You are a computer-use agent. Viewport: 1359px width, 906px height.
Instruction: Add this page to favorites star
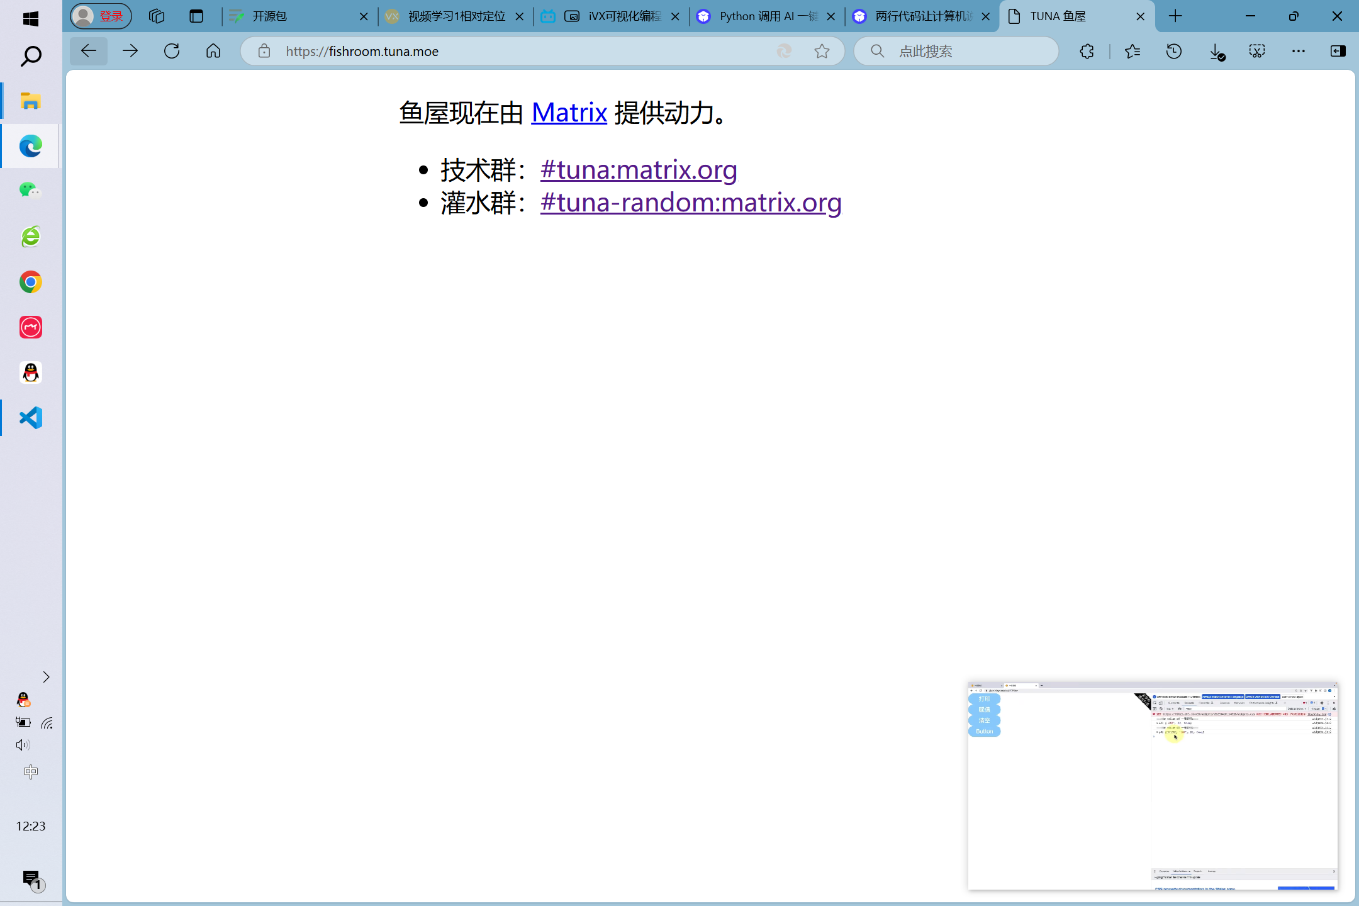point(822,51)
